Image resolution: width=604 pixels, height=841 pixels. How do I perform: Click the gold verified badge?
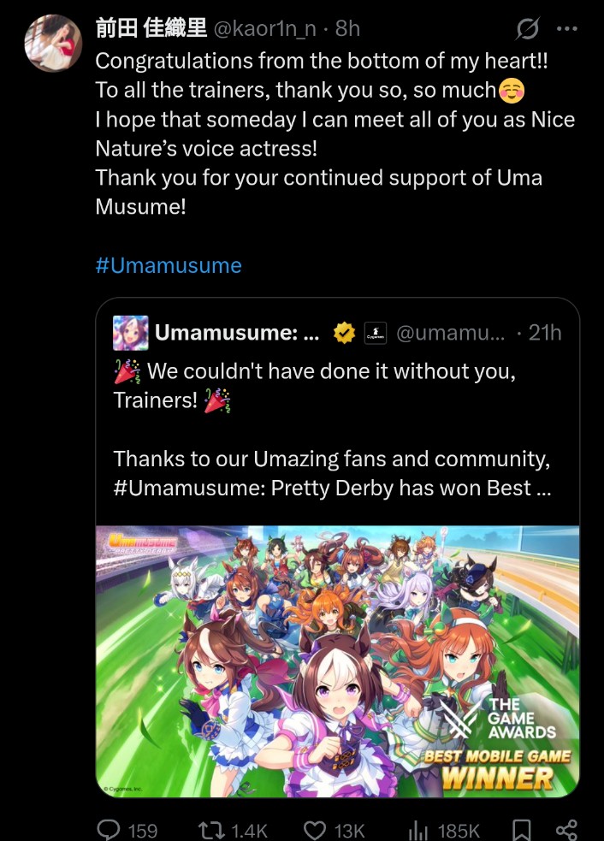coord(345,333)
